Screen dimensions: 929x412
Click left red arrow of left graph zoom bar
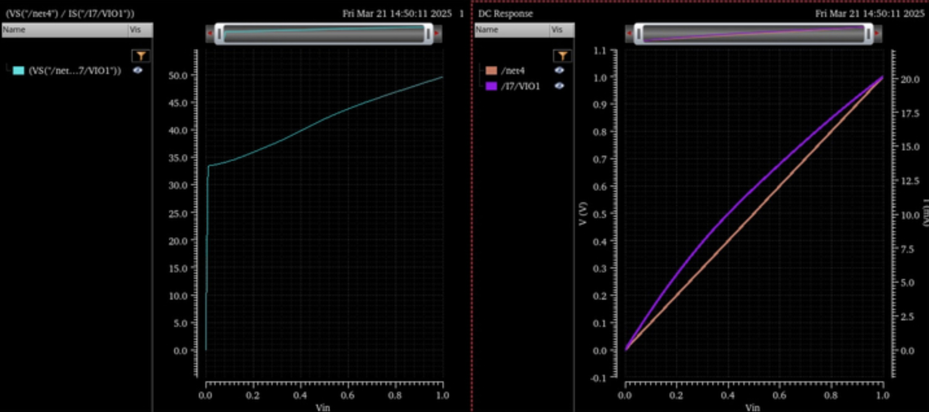point(210,33)
